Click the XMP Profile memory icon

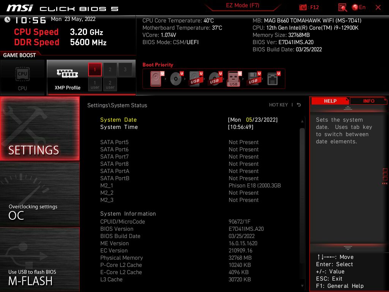coord(67,73)
